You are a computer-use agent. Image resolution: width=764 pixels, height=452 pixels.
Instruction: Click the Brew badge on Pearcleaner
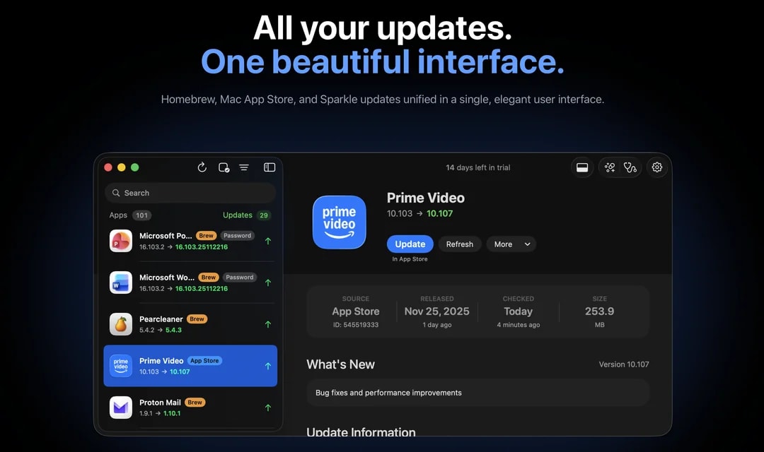(x=196, y=319)
